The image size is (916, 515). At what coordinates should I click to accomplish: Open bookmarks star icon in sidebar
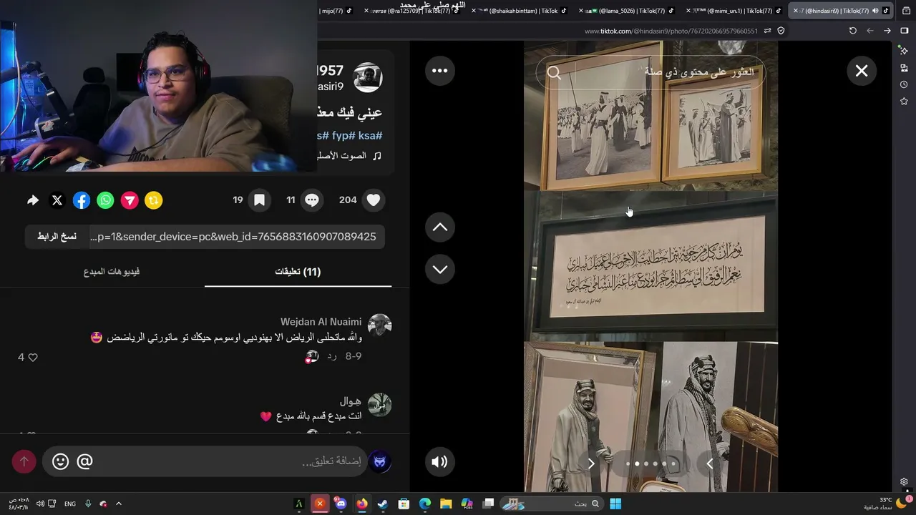pos(904,102)
